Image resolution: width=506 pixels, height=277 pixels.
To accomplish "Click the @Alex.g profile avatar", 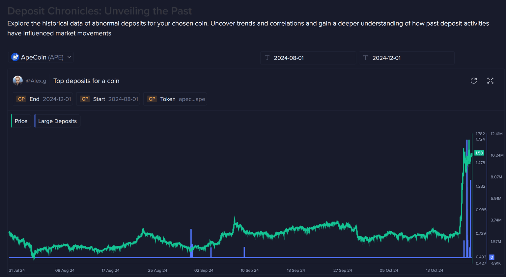I will point(18,81).
